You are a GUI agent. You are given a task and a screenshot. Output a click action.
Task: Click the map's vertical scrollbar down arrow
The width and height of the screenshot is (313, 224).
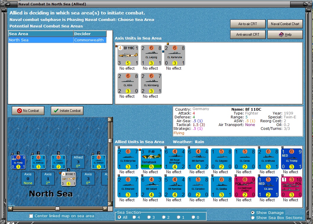click(x=110, y=204)
